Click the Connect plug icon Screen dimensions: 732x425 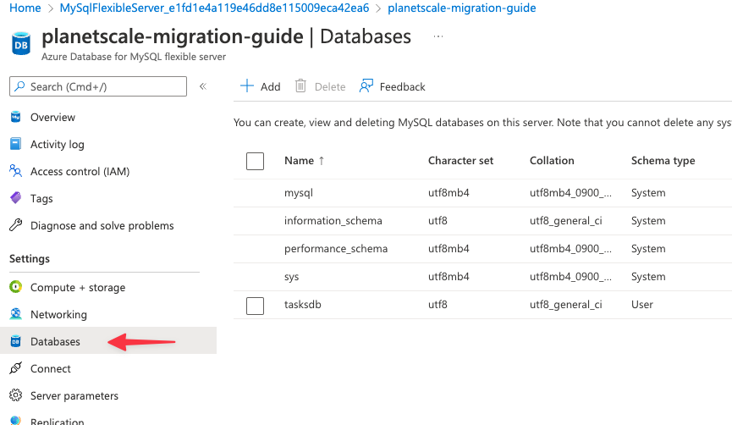15,368
